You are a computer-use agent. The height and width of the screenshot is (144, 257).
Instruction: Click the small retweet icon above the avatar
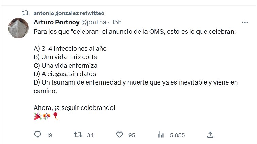click(x=25, y=13)
